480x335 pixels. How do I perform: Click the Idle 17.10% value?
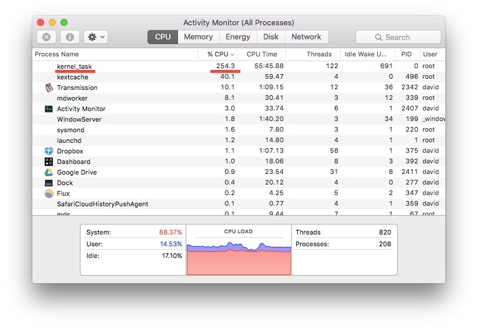pyautogui.click(x=172, y=256)
